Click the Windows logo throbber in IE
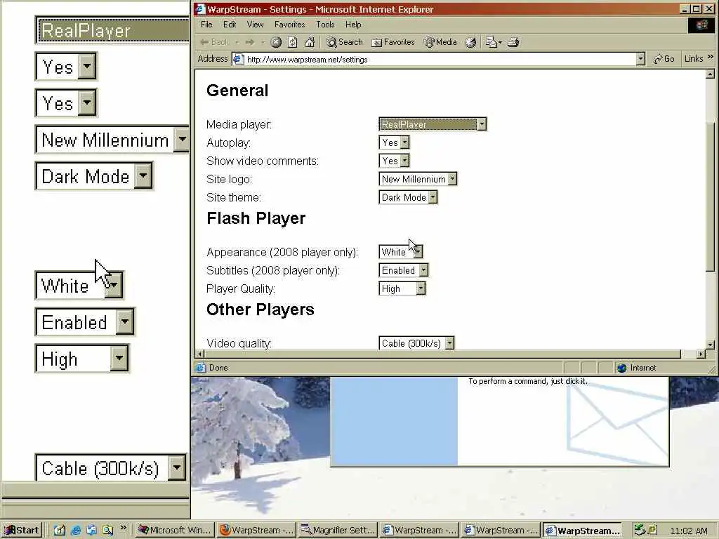The height and width of the screenshot is (539, 719). [701, 25]
